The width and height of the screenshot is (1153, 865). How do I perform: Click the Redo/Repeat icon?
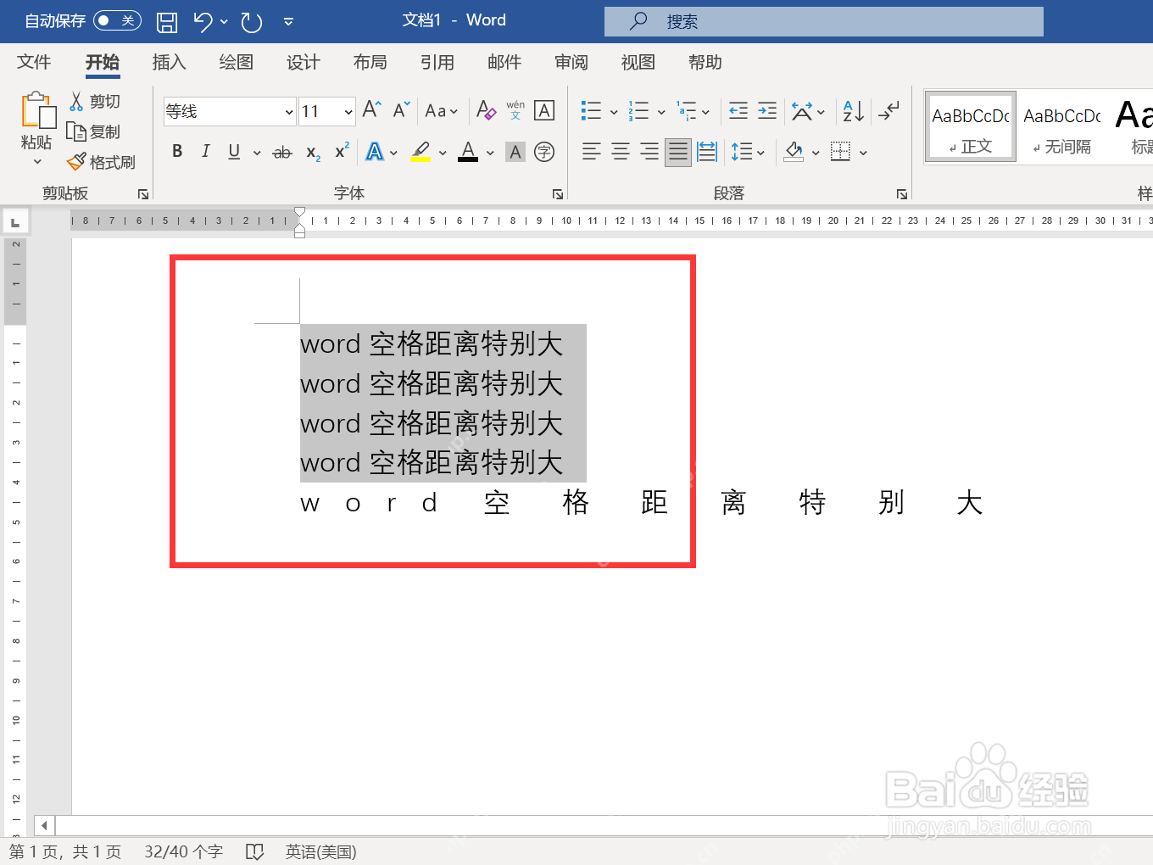click(252, 22)
